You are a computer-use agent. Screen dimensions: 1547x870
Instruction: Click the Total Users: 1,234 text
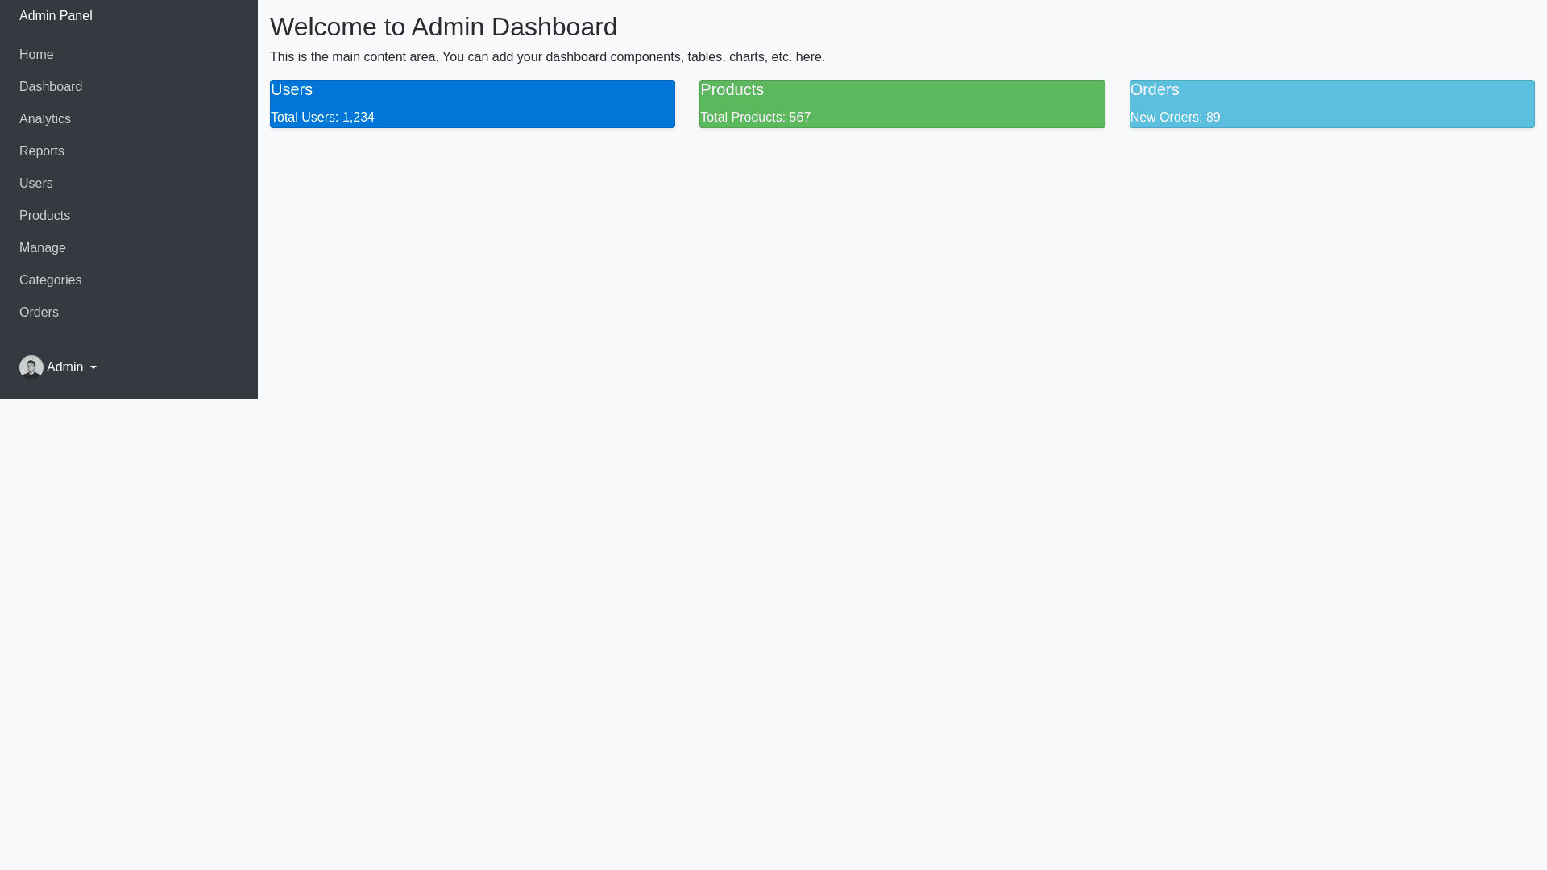point(322,118)
